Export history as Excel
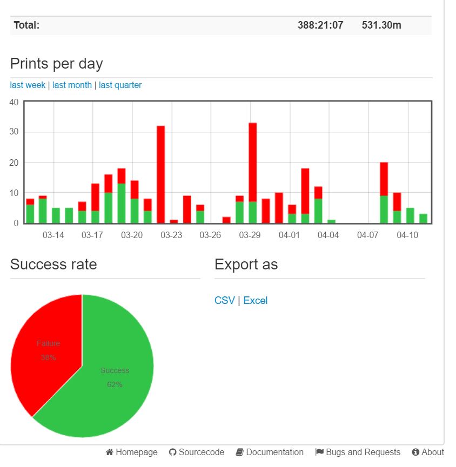456x467 pixels. coord(256,301)
